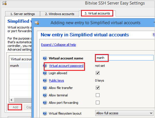
Task: Click Bitvise icon in Adding new entry dialog title
Action: click(37, 23)
